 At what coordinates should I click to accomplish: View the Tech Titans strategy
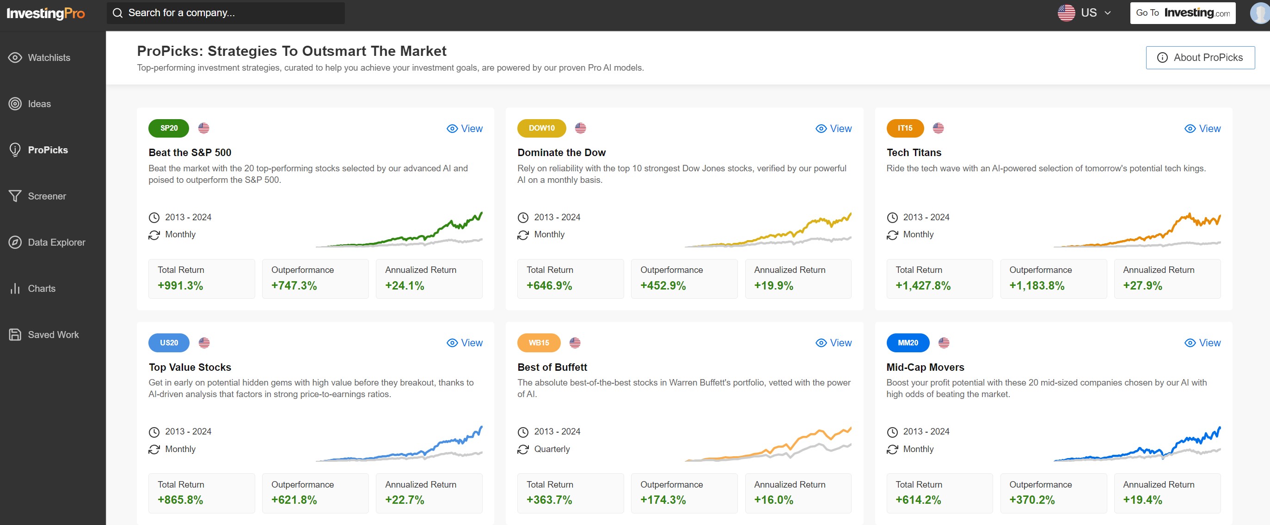point(1203,128)
